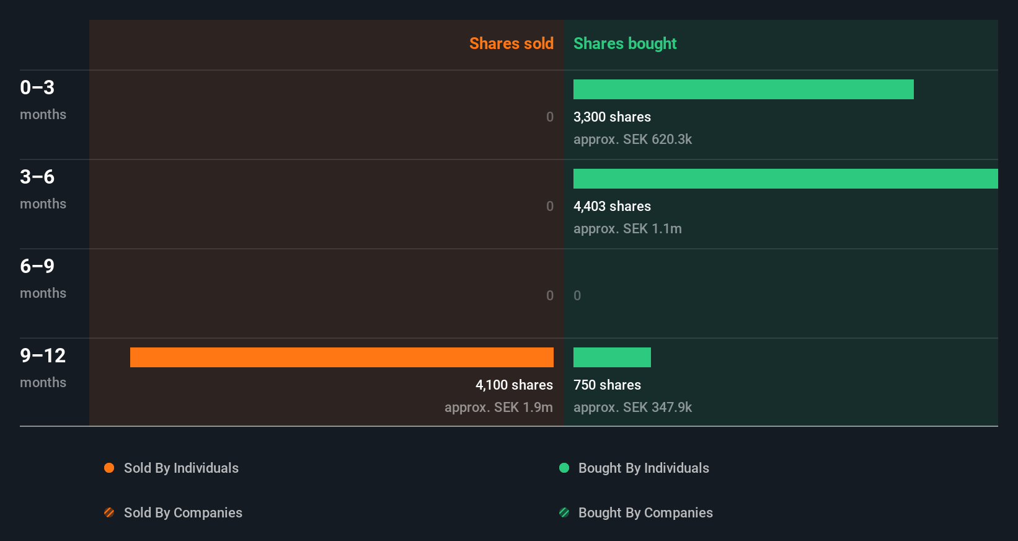Select the Shares sold column header

(511, 43)
